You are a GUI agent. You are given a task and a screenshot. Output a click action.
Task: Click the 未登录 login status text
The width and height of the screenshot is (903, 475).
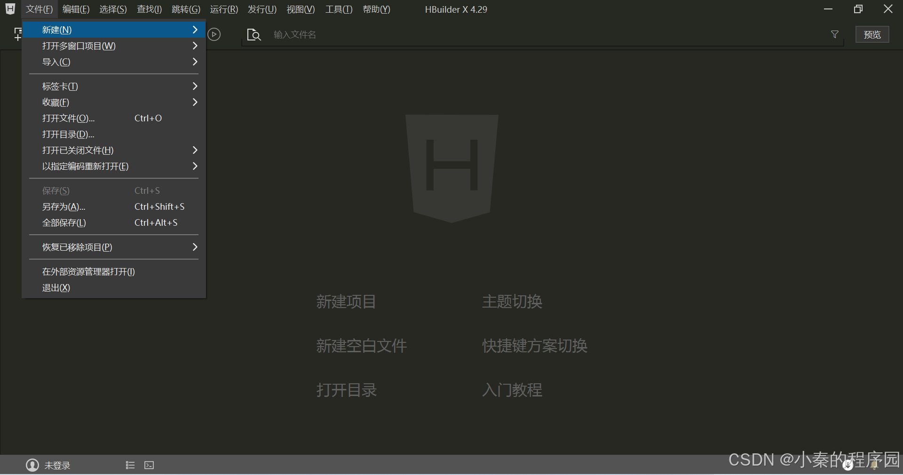coord(57,466)
